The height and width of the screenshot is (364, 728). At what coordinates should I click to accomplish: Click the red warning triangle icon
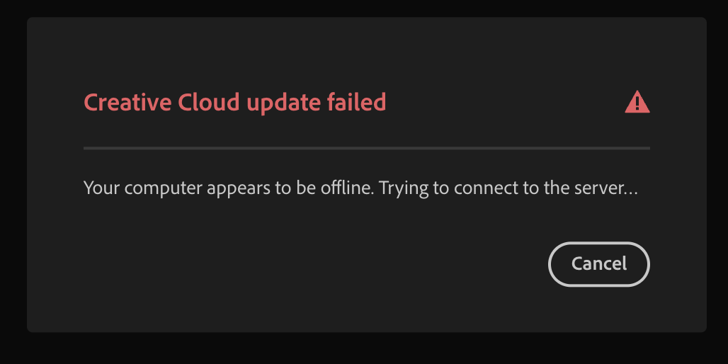point(637,103)
